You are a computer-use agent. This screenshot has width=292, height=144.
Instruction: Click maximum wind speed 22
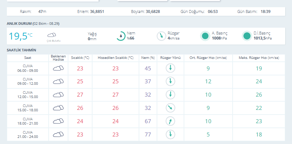click(259, 108)
